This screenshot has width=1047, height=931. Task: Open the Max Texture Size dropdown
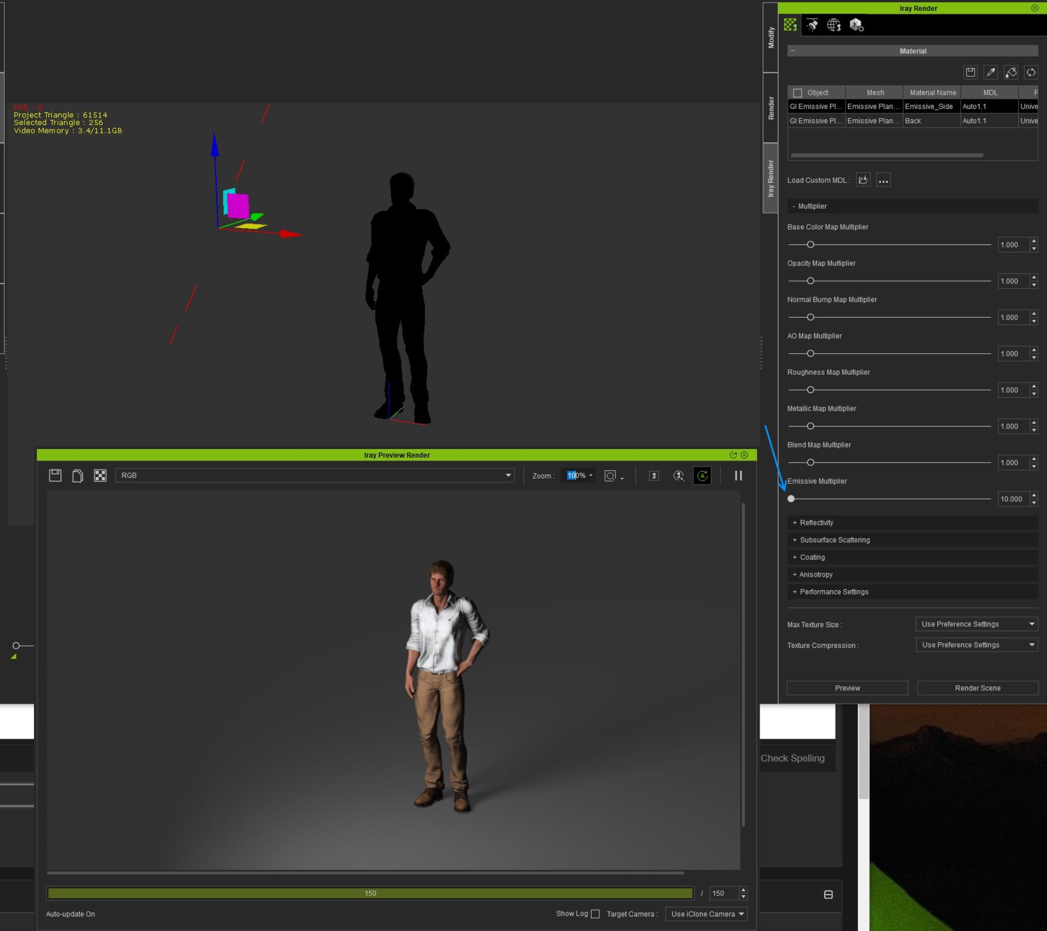click(x=976, y=624)
